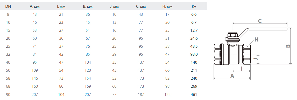
Task: Select the DN 8 row label
Action: point(8,14)
